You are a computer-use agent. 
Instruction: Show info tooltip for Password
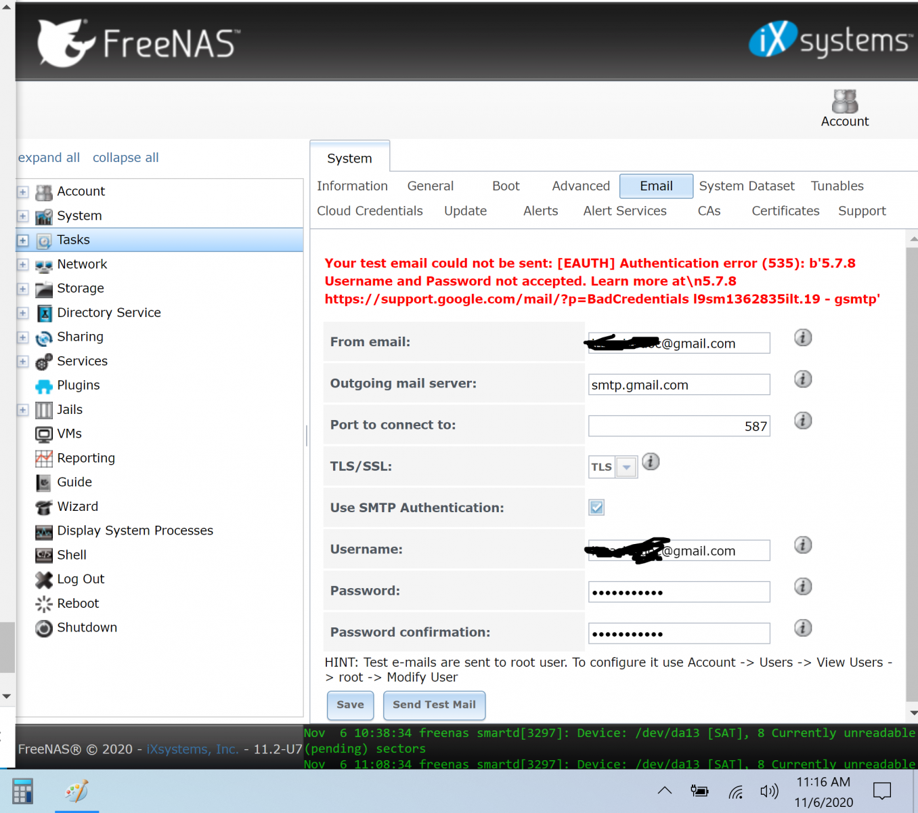tap(803, 586)
